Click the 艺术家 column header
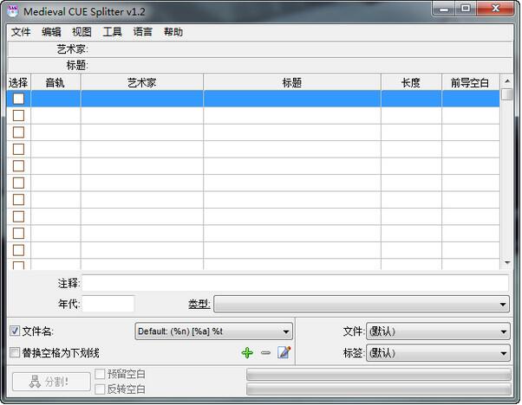The height and width of the screenshot is (405, 522). 142,82
